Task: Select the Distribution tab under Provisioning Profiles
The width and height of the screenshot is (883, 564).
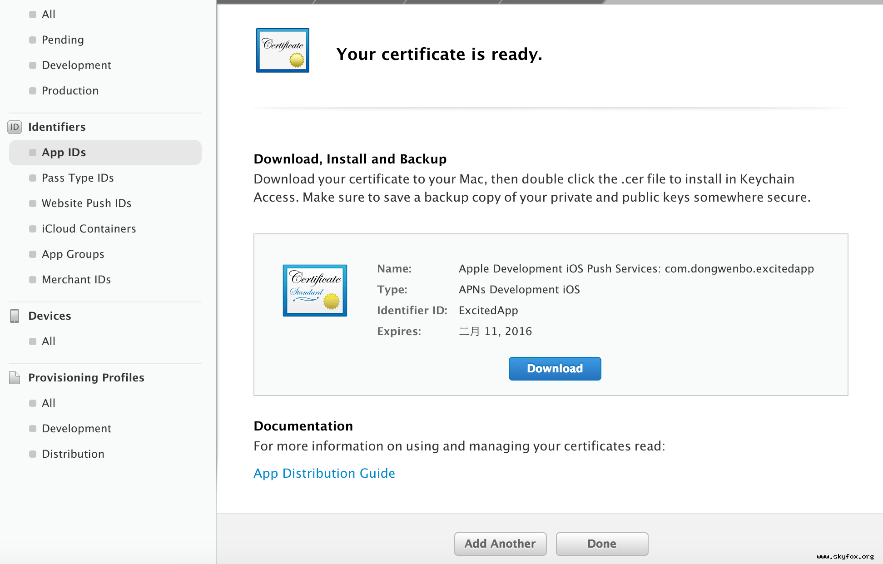Action: [x=74, y=454]
